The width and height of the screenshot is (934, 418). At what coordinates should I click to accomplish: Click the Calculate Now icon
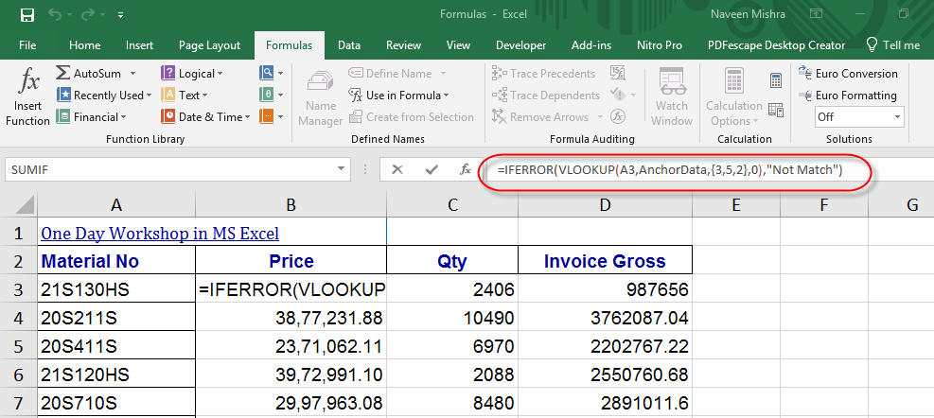pos(776,79)
